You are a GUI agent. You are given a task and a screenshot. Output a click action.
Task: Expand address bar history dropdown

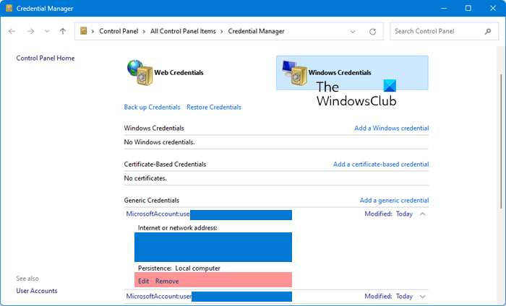pos(353,32)
